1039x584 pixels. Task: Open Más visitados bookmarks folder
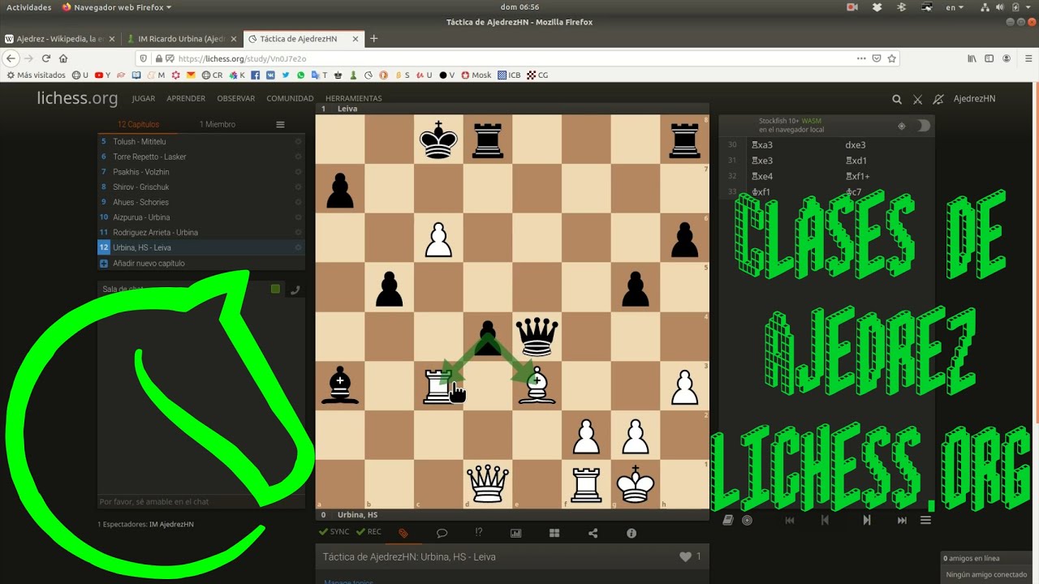[36, 75]
